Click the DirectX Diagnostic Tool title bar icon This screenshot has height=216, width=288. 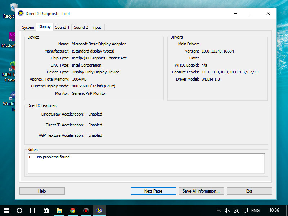(21, 13)
